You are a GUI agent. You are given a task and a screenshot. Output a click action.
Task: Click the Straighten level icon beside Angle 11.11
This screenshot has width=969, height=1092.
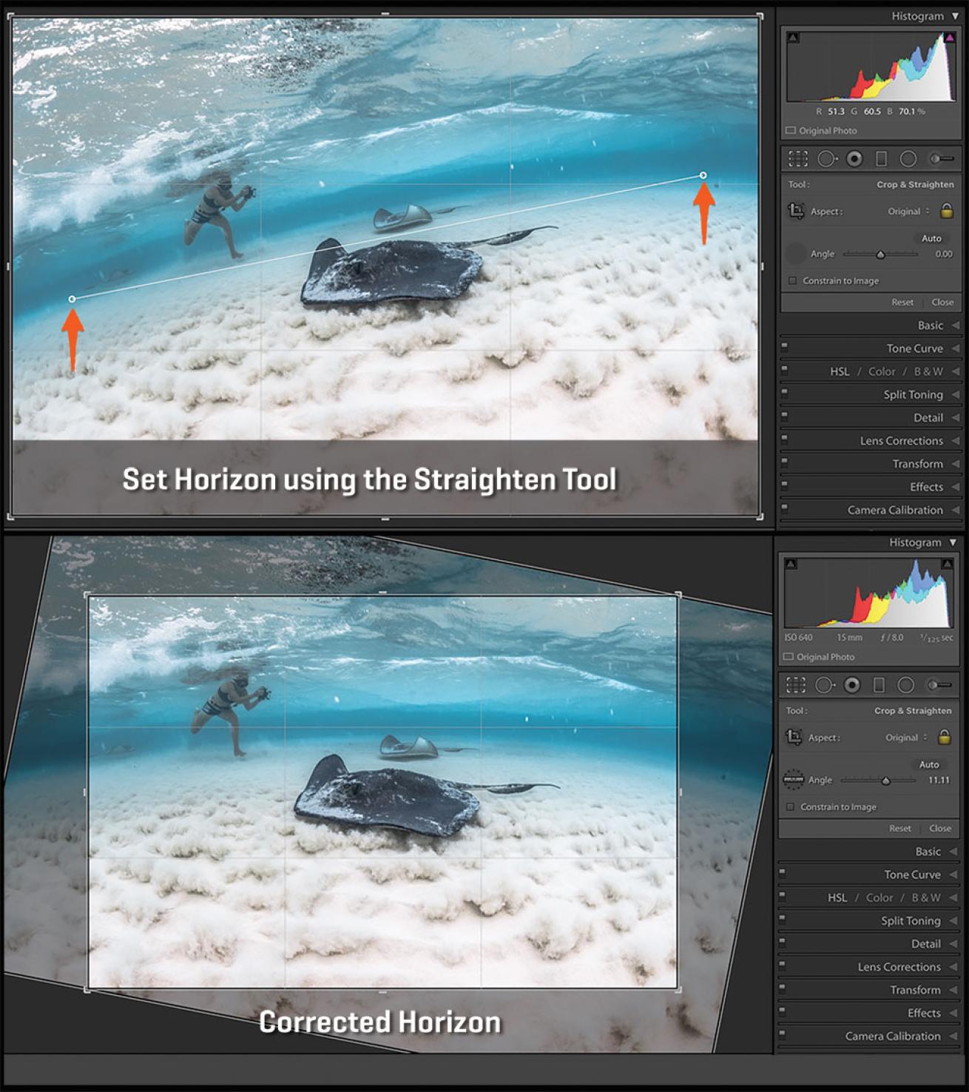pos(793,780)
